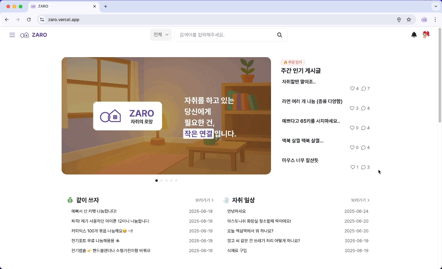Click the 주간 인기 badge
This screenshot has width=442, height=269.
[x=293, y=62]
